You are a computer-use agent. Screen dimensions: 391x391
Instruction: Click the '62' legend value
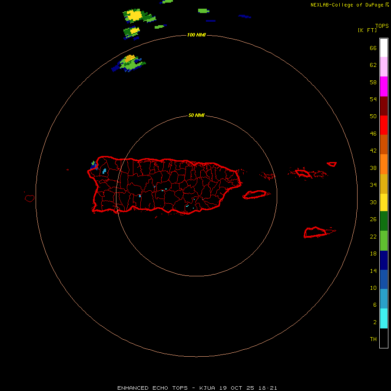click(373, 65)
